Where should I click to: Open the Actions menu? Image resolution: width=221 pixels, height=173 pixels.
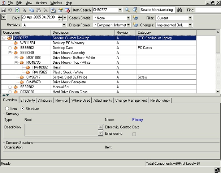click(x=41, y=3)
